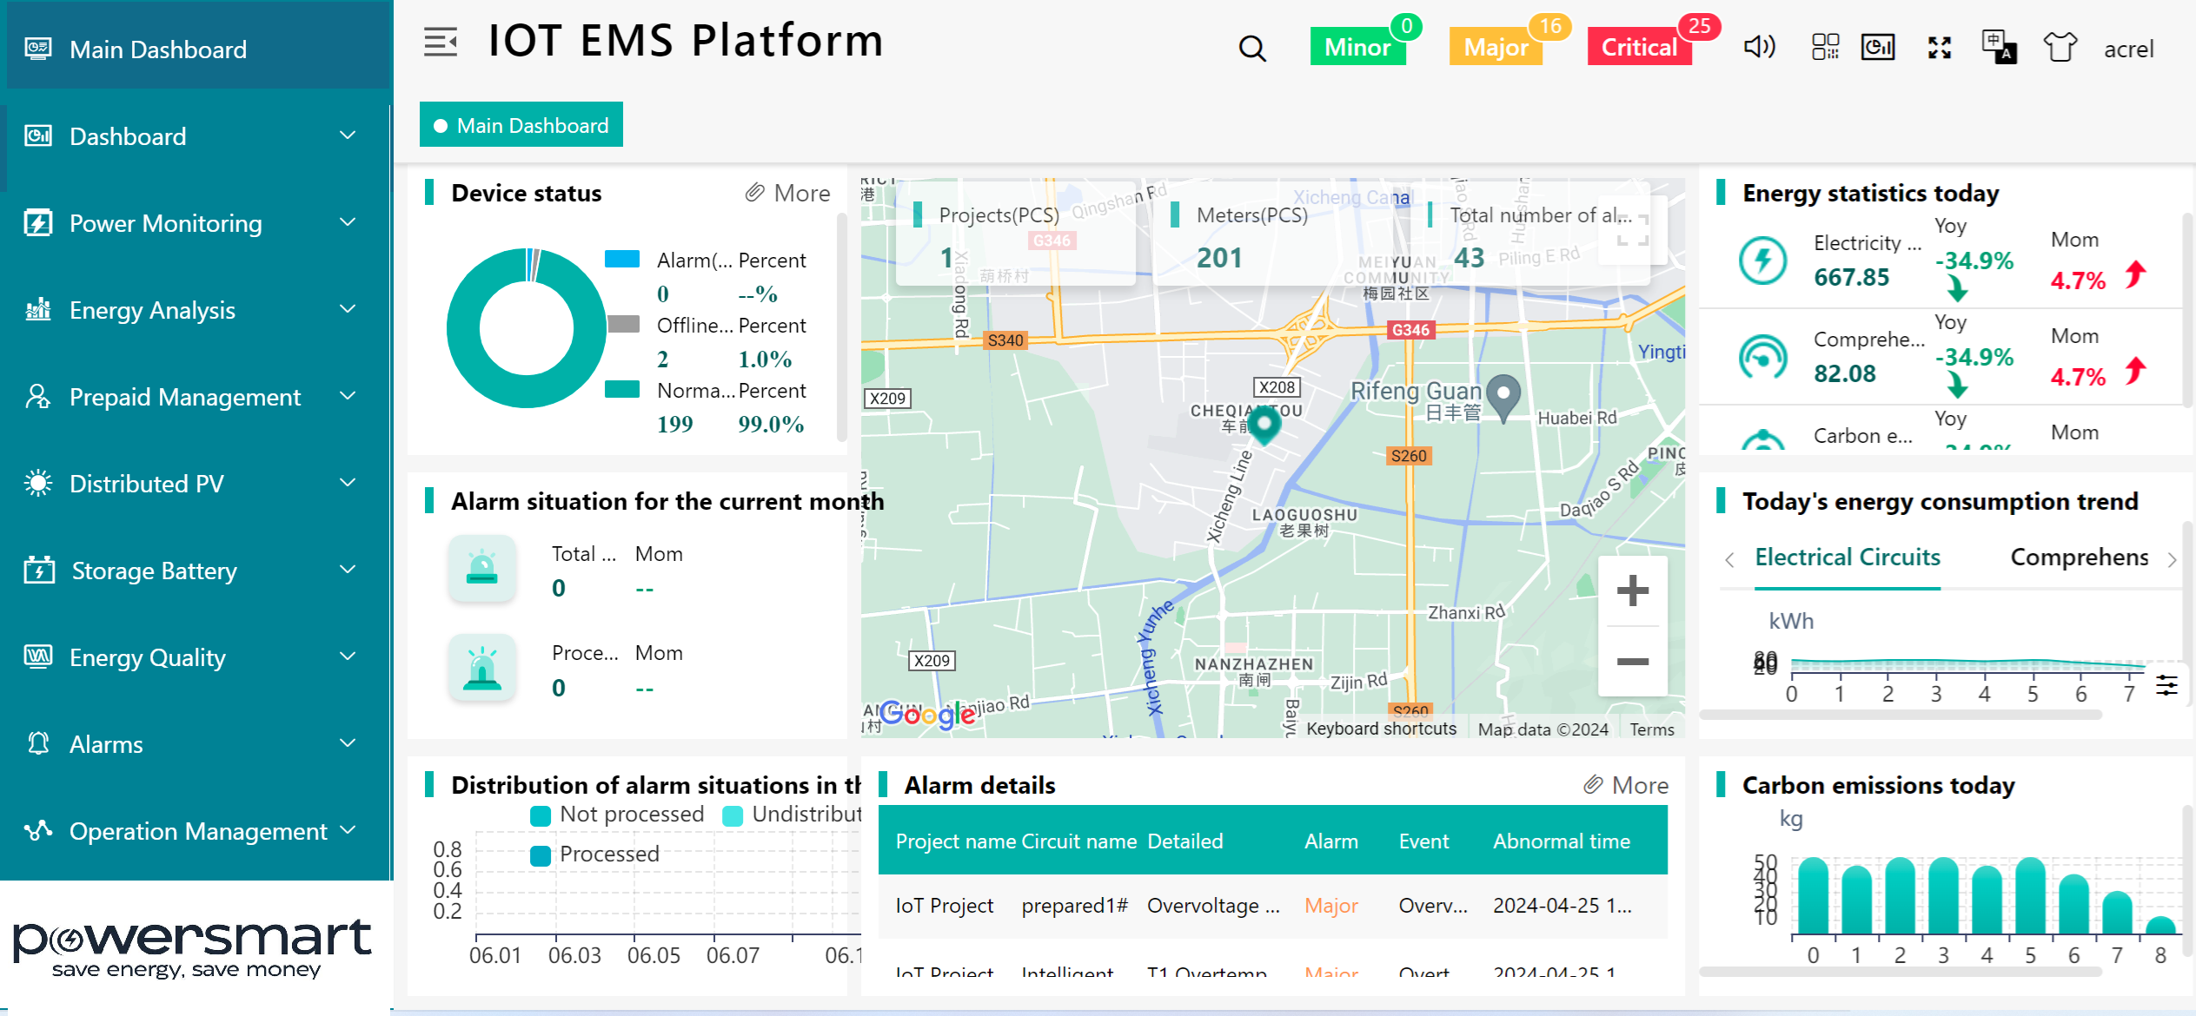Click the Operation Management nodes icon
Screen dimensions: 2196x1016
click(37, 830)
